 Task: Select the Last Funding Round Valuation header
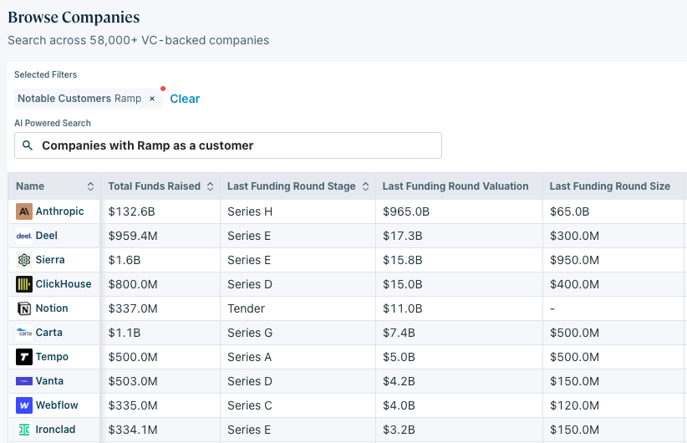[455, 186]
